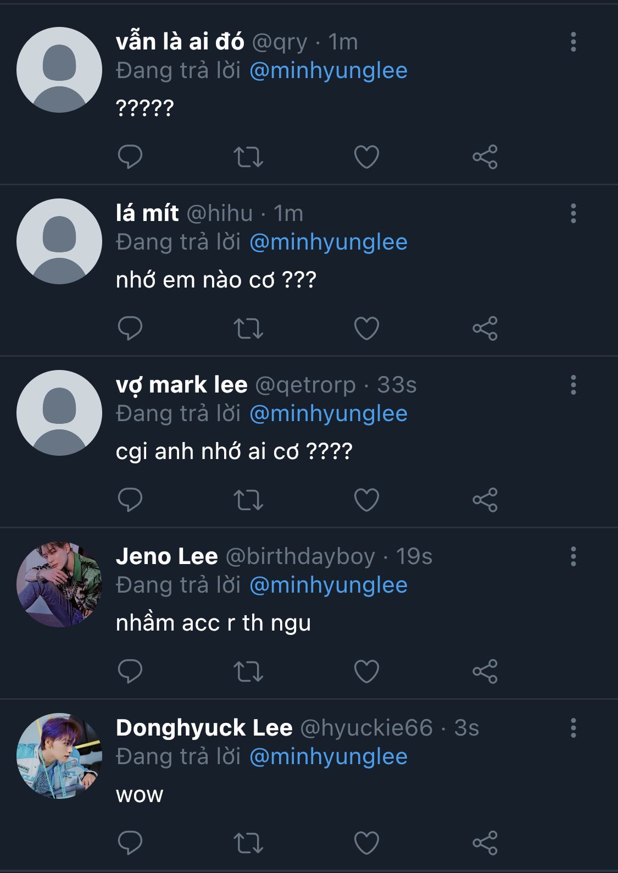The width and height of the screenshot is (618, 873).
Task: Open Jeno Lee's profile picture
Action: click(x=59, y=584)
